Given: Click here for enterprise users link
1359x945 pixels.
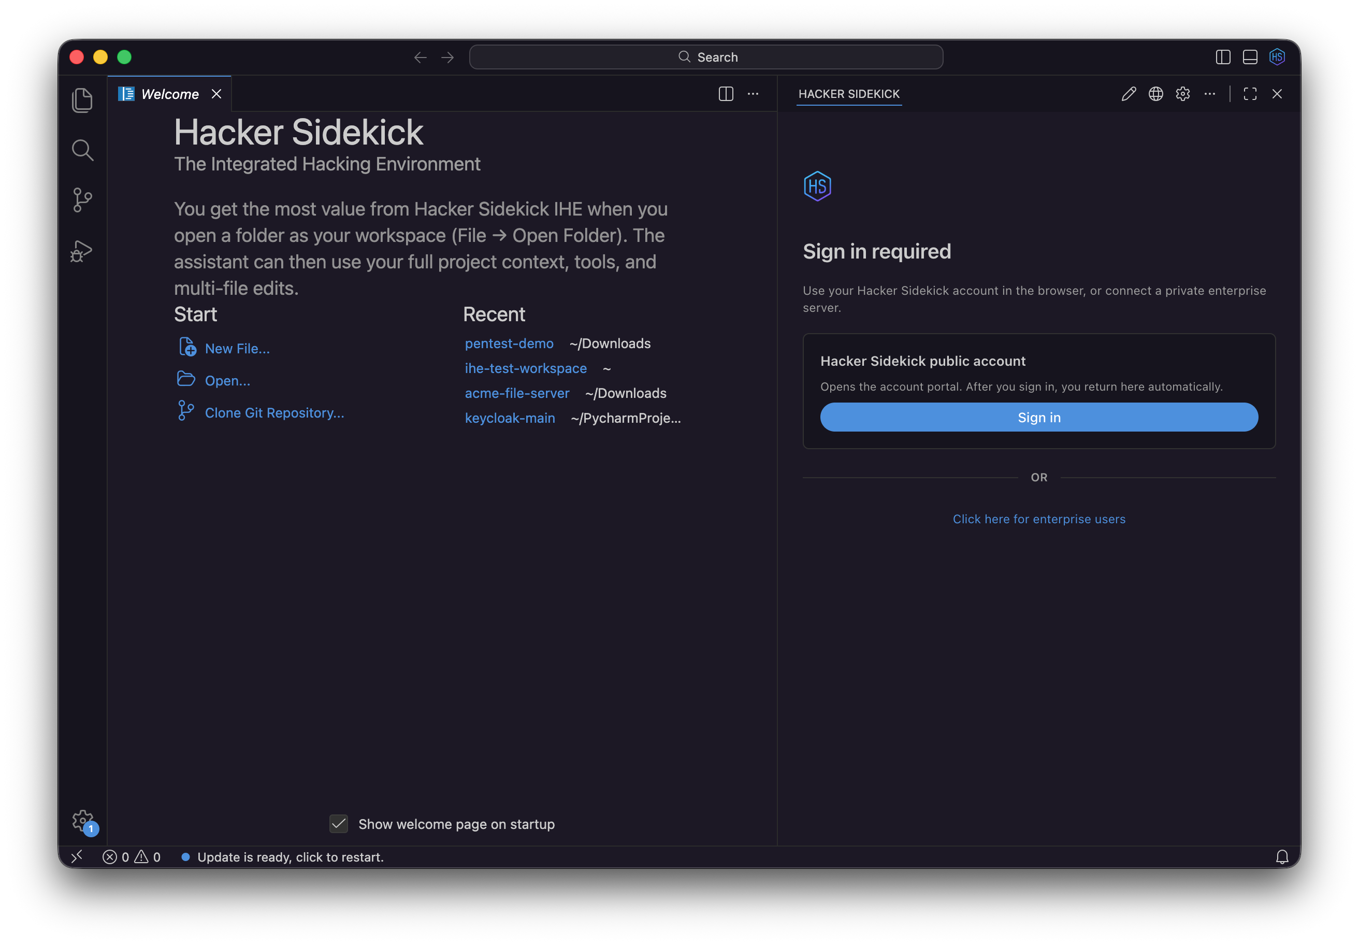Looking at the screenshot, I should click(1039, 519).
